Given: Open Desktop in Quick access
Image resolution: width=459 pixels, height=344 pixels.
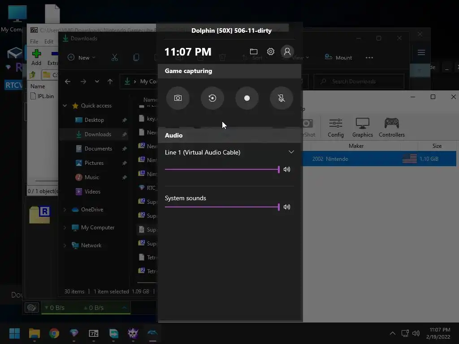Looking at the screenshot, I should [x=94, y=120].
